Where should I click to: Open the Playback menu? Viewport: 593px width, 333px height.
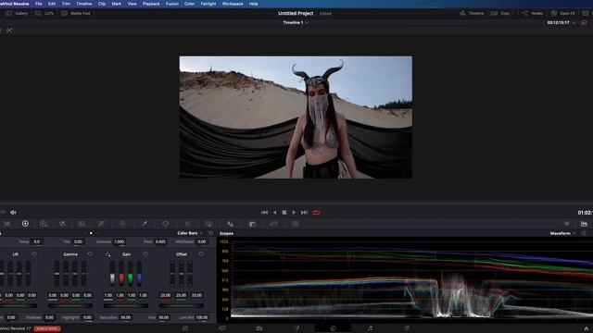[151, 4]
